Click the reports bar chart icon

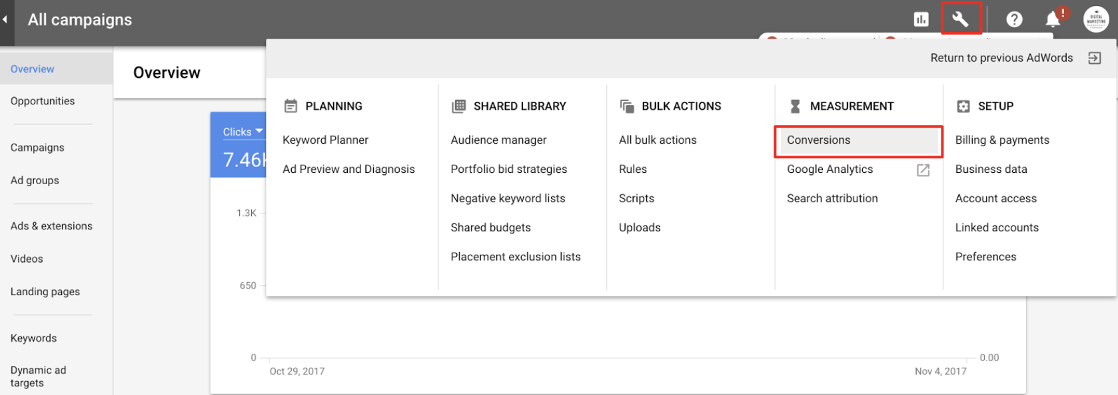tap(921, 19)
